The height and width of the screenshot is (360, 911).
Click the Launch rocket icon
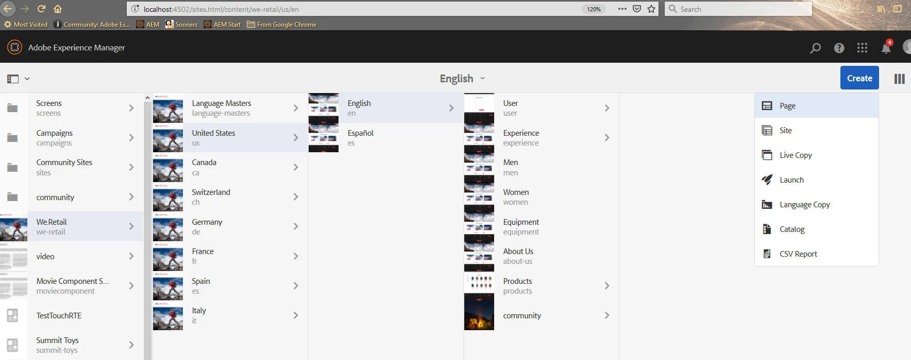767,180
